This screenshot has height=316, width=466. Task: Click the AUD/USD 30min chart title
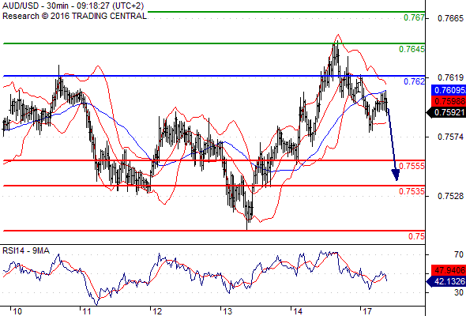click(x=73, y=6)
